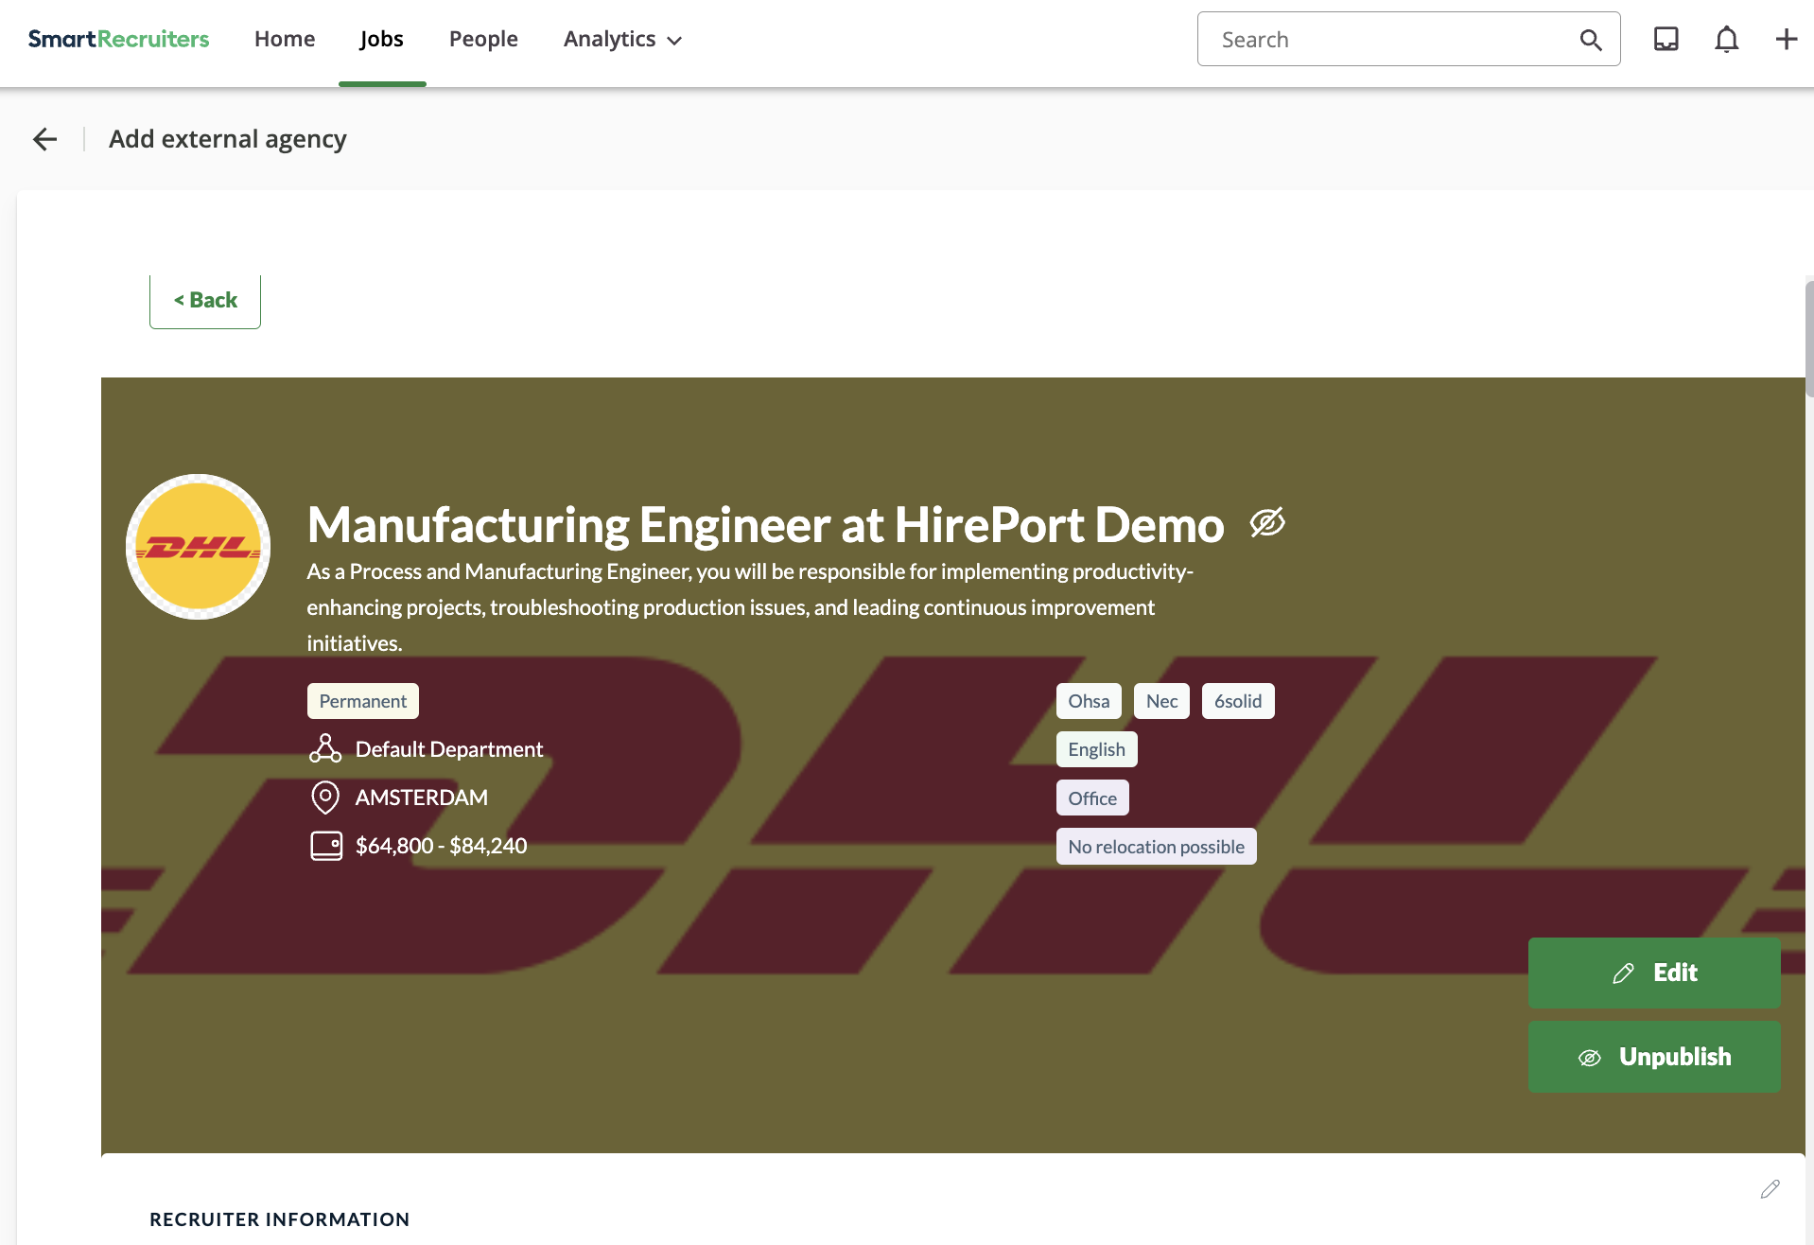Open the inbox tray icon
The width and height of the screenshot is (1814, 1245).
point(1666,39)
